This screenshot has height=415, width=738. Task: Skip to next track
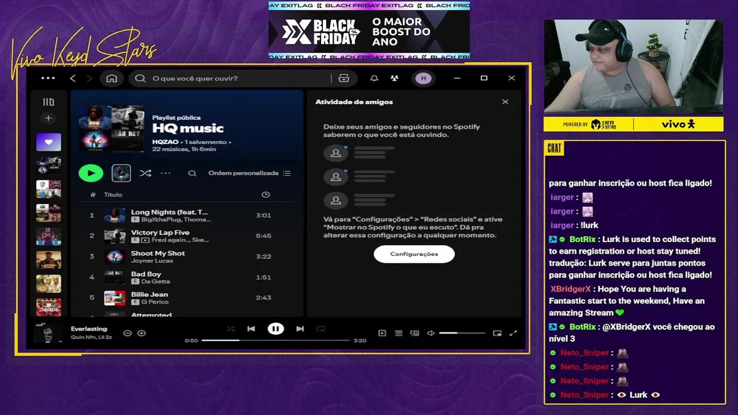tap(300, 329)
